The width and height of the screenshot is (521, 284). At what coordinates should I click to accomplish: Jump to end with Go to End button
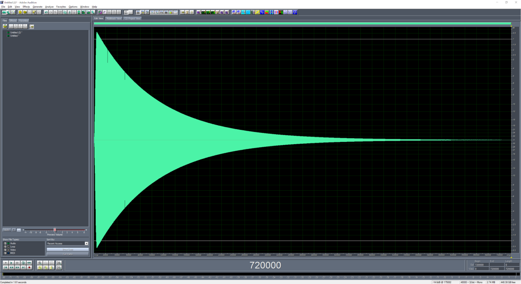click(23, 267)
